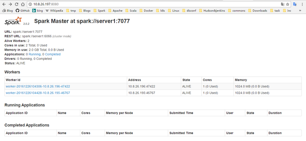The height and width of the screenshot is (141, 306).
Task: Open the Apache bookmarks folder
Action: (x=116, y=11)
